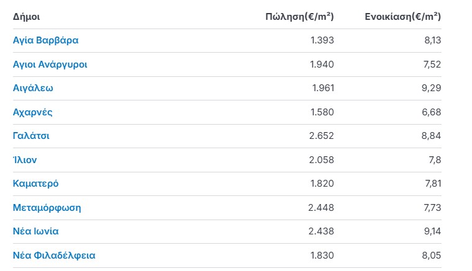Click the Πώληση(€/m²) column header
This screenshot has height=271, width=472.
[299, 17]
